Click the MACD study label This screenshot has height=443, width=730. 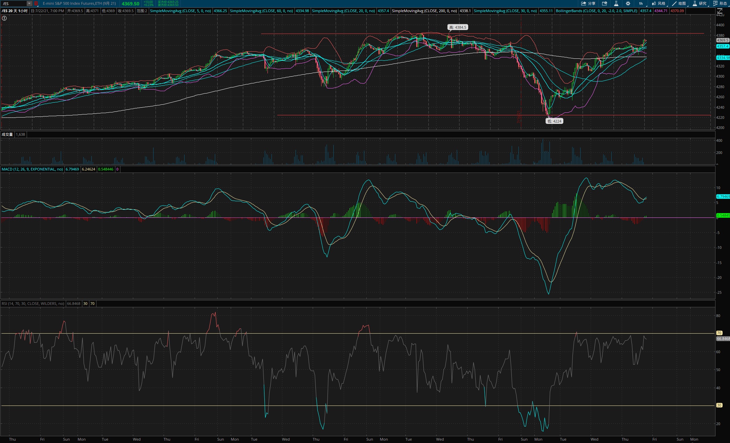tap(32, 169)
